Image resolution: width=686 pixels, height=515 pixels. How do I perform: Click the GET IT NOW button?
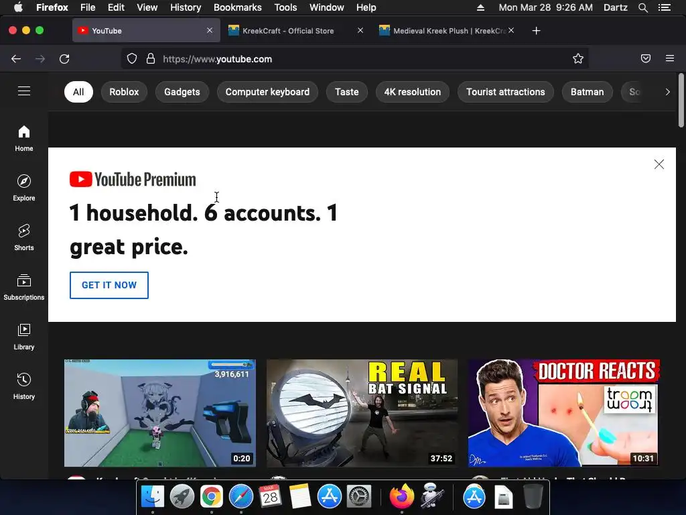(109, 285)
